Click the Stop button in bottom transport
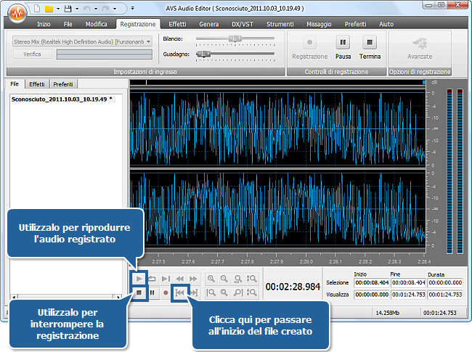This screenshot has width=472, height=352. [139, 292]
